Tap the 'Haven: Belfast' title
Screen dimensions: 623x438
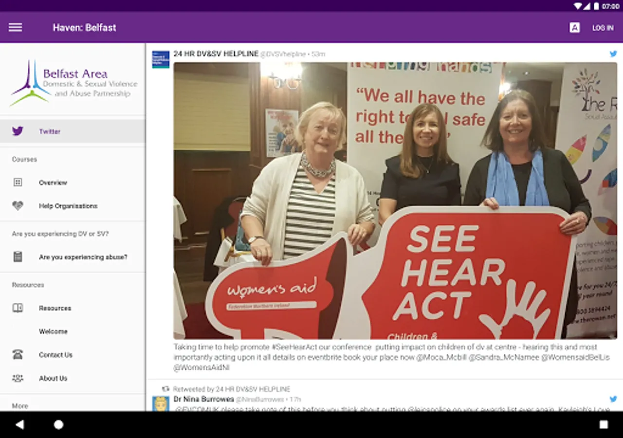tap(84, 28)
